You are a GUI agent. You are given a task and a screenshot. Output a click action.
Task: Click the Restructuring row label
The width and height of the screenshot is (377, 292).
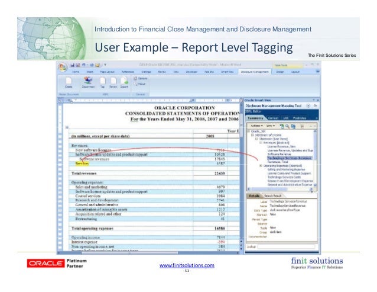86,219
